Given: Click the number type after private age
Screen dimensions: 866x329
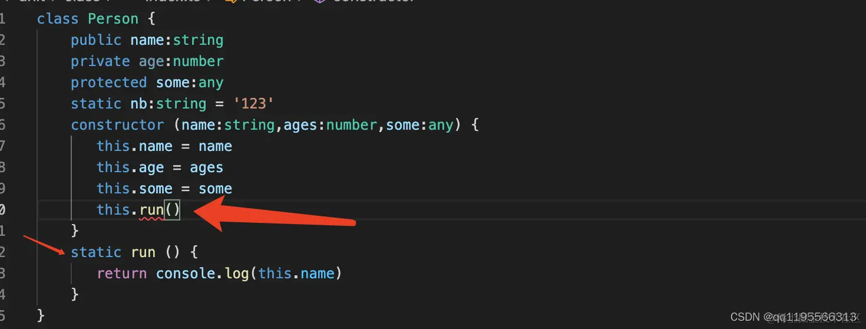Looking at the screenshot, I should click(198, 61).
